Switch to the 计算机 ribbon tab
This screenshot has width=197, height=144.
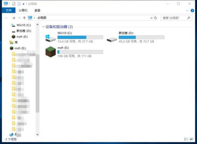pyautogui.click(x=23, y=11)
